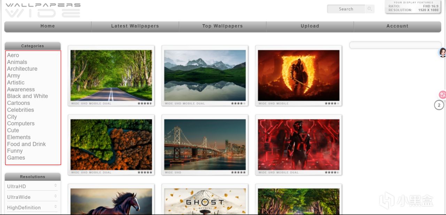Click the pink translate icon at right edge
The image size is (446, 215).
click(x=443, y=94)
